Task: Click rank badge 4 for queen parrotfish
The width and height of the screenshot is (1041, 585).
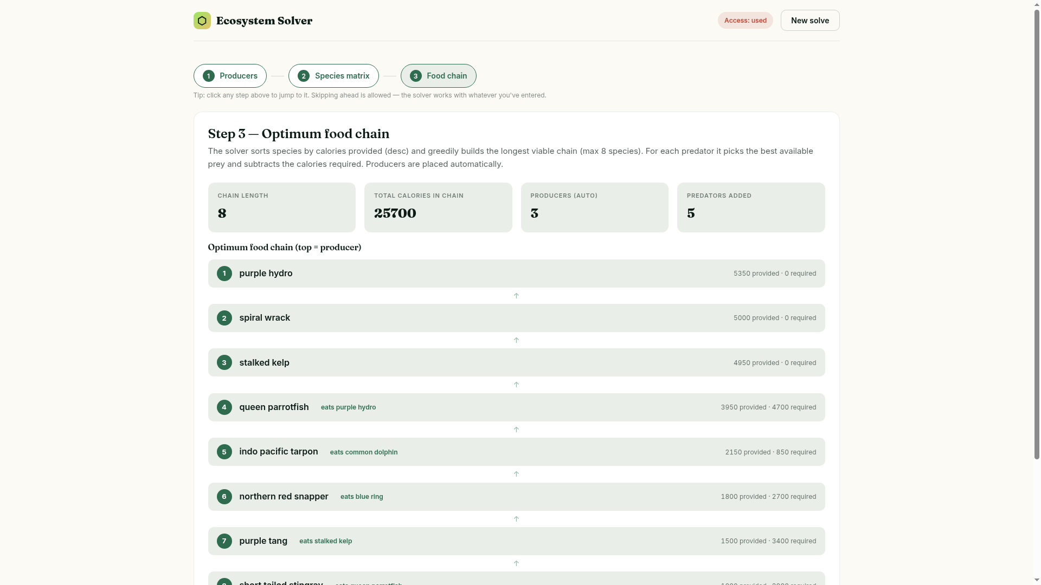Action: 224,407
